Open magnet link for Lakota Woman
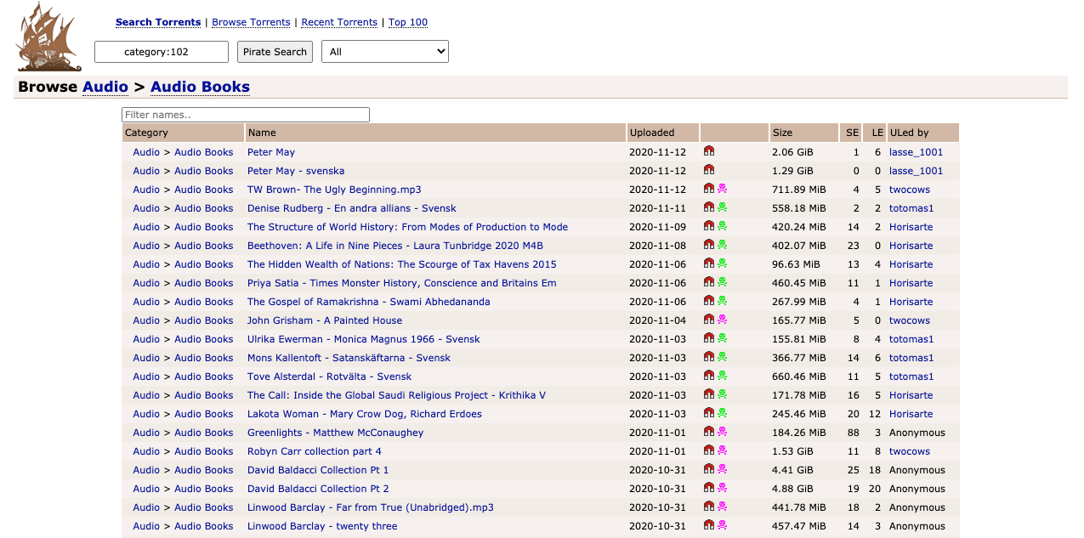 click(x=709, y=413)
